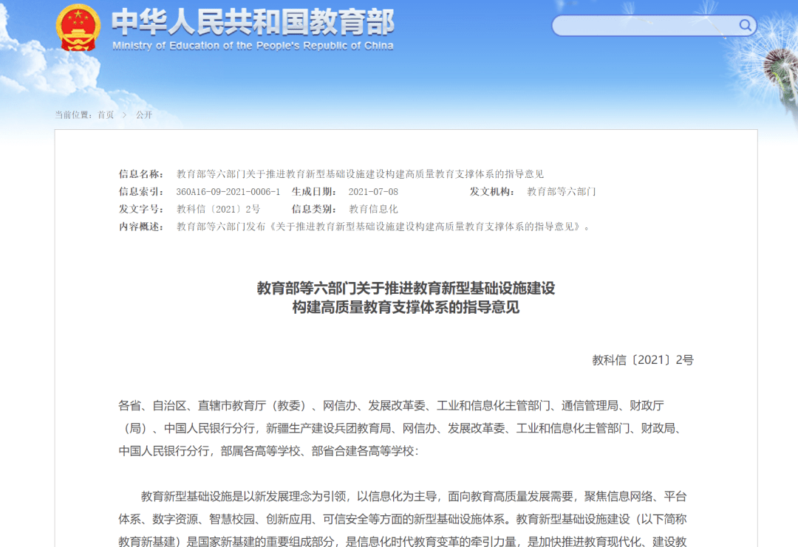
Task: Click the national emblem logo
Action: click(x=78, y=28)
